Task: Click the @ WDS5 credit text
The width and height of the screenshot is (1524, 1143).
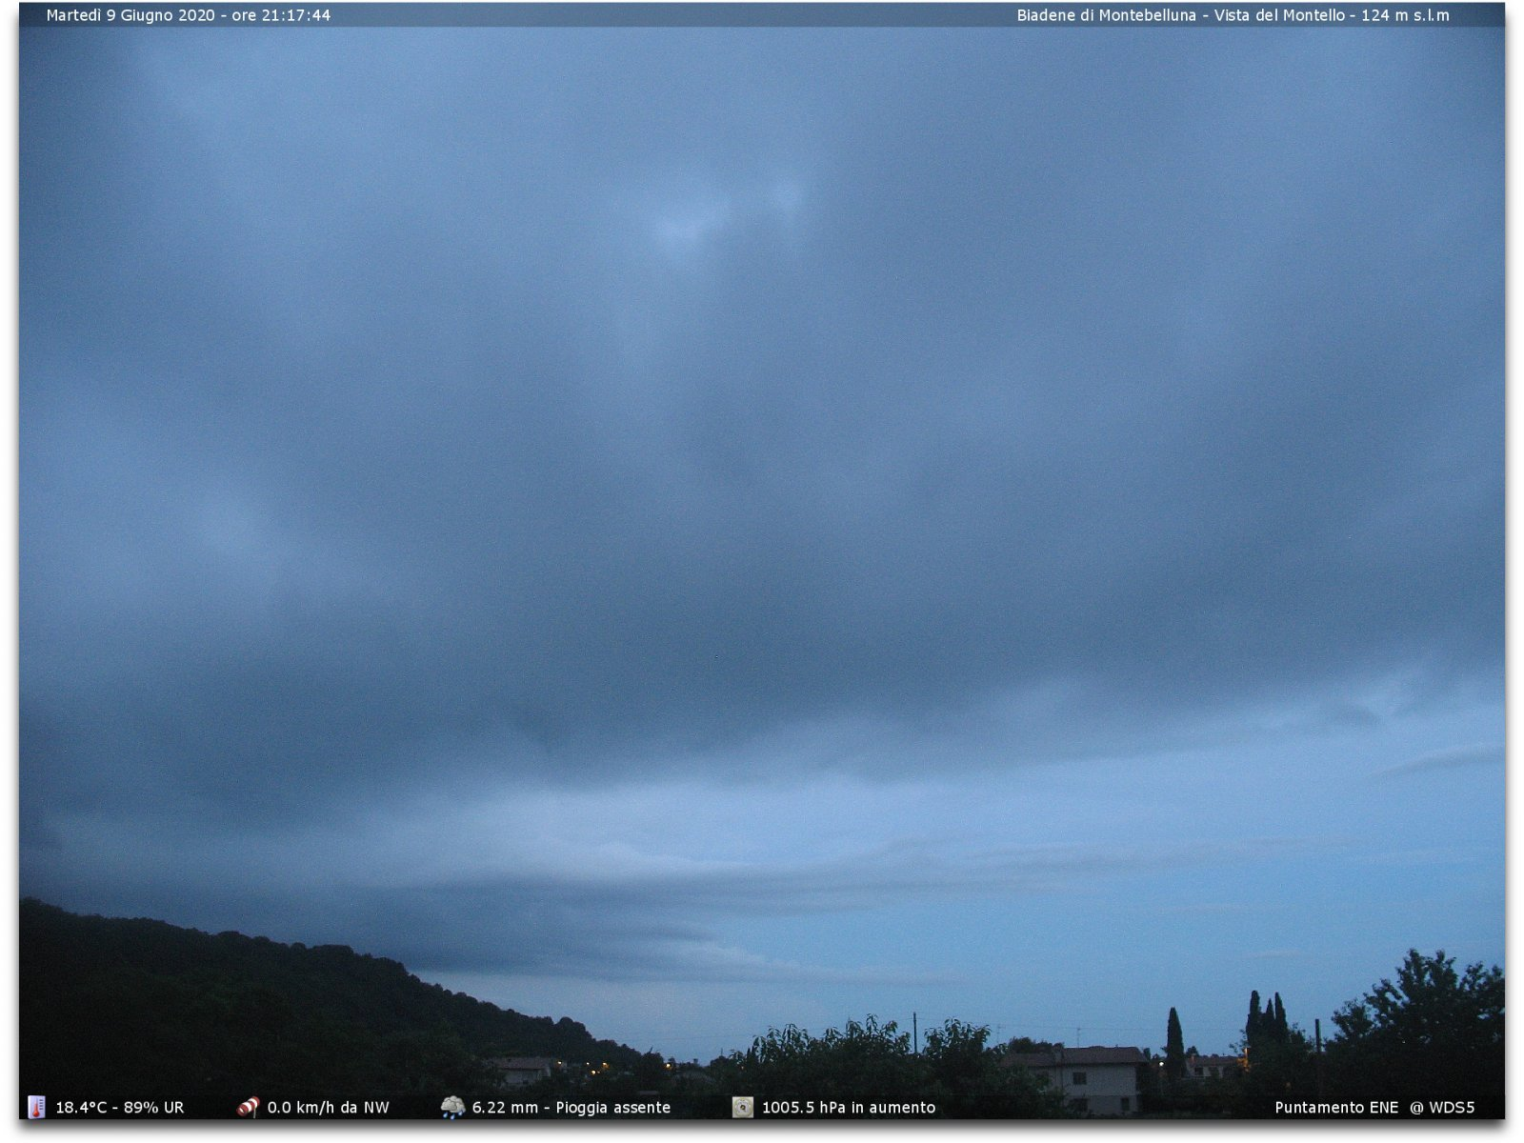Action: pos(1442,1108)
